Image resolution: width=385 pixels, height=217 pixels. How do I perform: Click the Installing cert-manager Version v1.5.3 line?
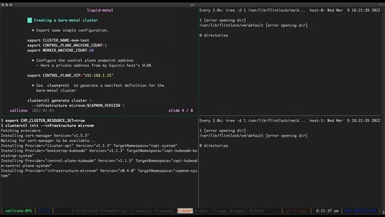[45, 136]
